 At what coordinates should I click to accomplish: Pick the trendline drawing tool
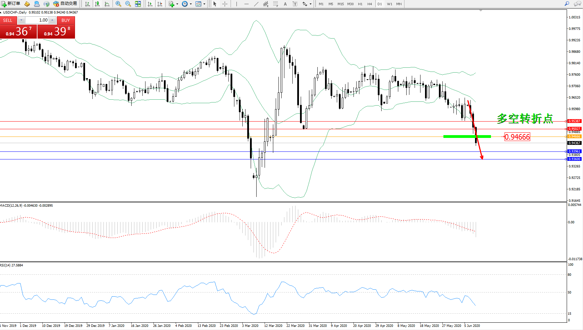pyautogui.click(x=256, y=4)
